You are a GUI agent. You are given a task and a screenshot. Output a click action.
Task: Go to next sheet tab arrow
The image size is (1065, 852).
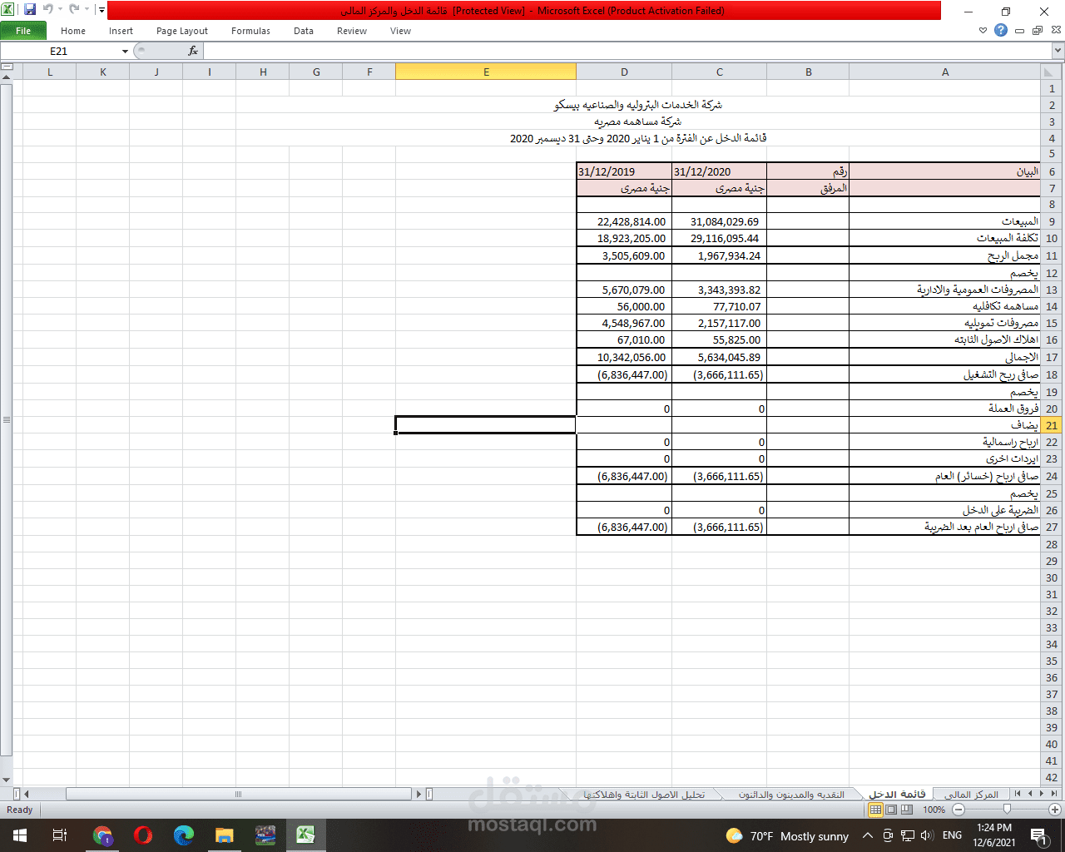(x=1030, y=794)
